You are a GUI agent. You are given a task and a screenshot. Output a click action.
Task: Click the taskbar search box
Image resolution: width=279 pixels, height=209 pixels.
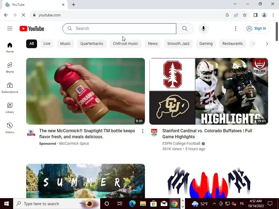pos(57,204)
